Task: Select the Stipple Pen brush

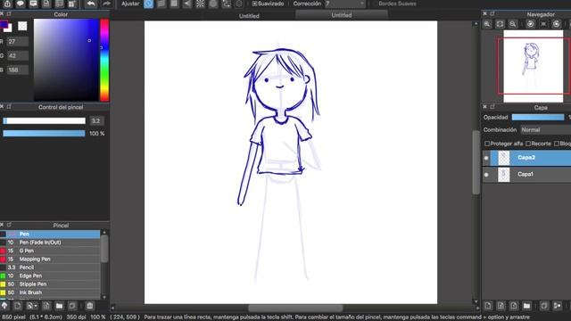Action: coord(50,284)
